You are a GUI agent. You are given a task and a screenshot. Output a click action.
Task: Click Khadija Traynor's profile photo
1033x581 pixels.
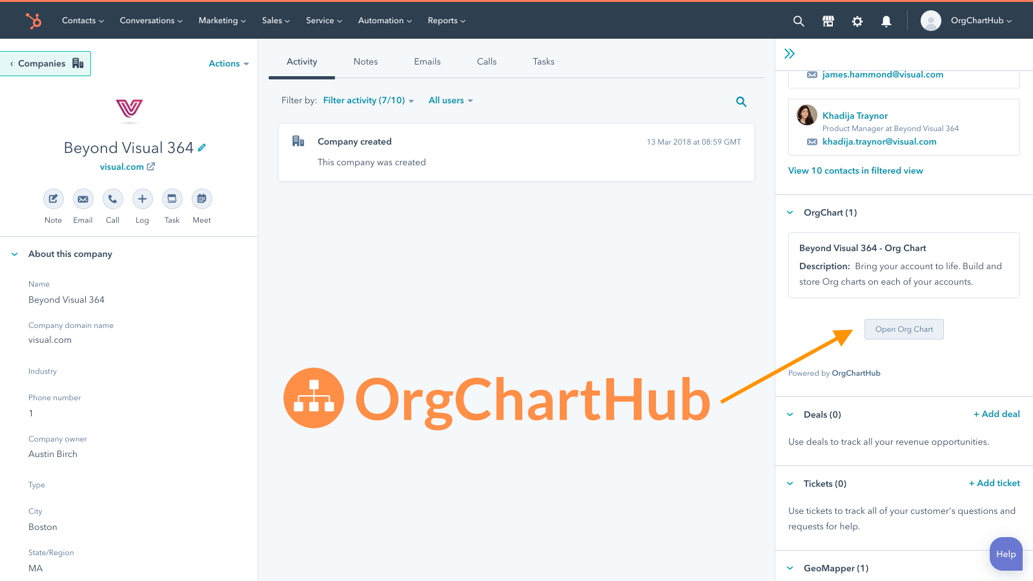(x=807, y=115)
